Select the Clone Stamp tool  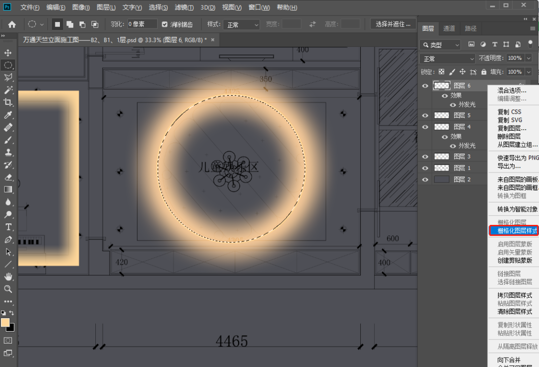[8, 152]
